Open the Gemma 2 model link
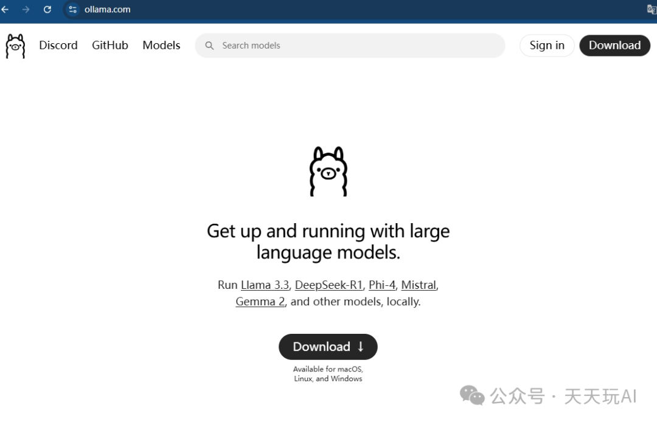 pos(260,302)
